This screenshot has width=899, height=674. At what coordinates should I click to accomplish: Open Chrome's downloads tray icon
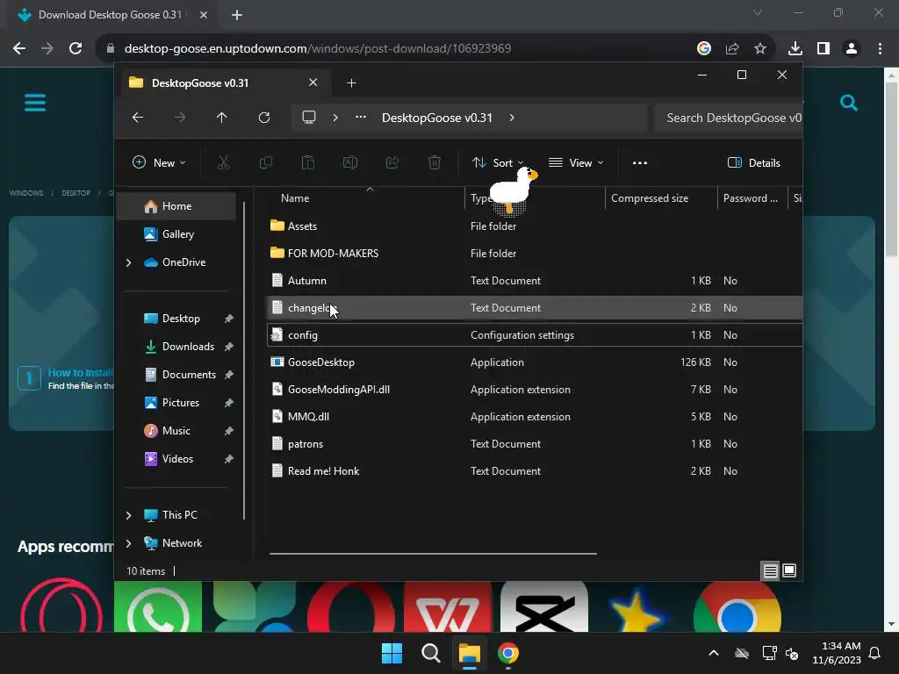click(795, 49)
